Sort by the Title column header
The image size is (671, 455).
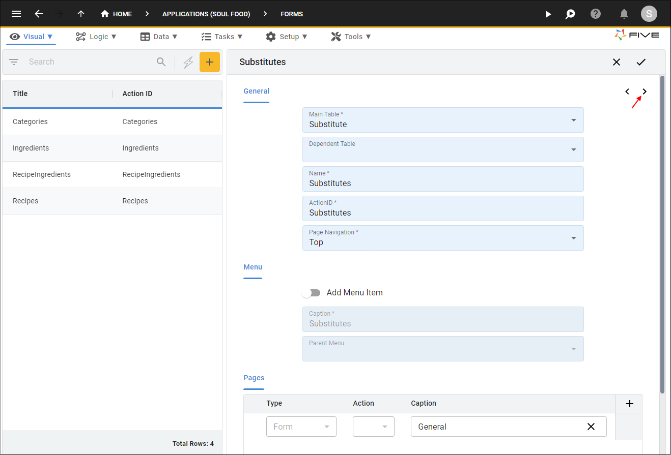20,94
